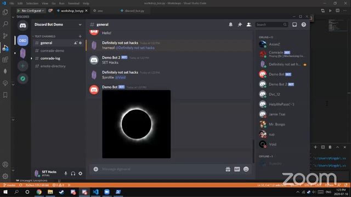Expand Discord Bot Demo server dropdown
Image resolution: width=351 pixels, height=197 pixels.
(80, 25)
